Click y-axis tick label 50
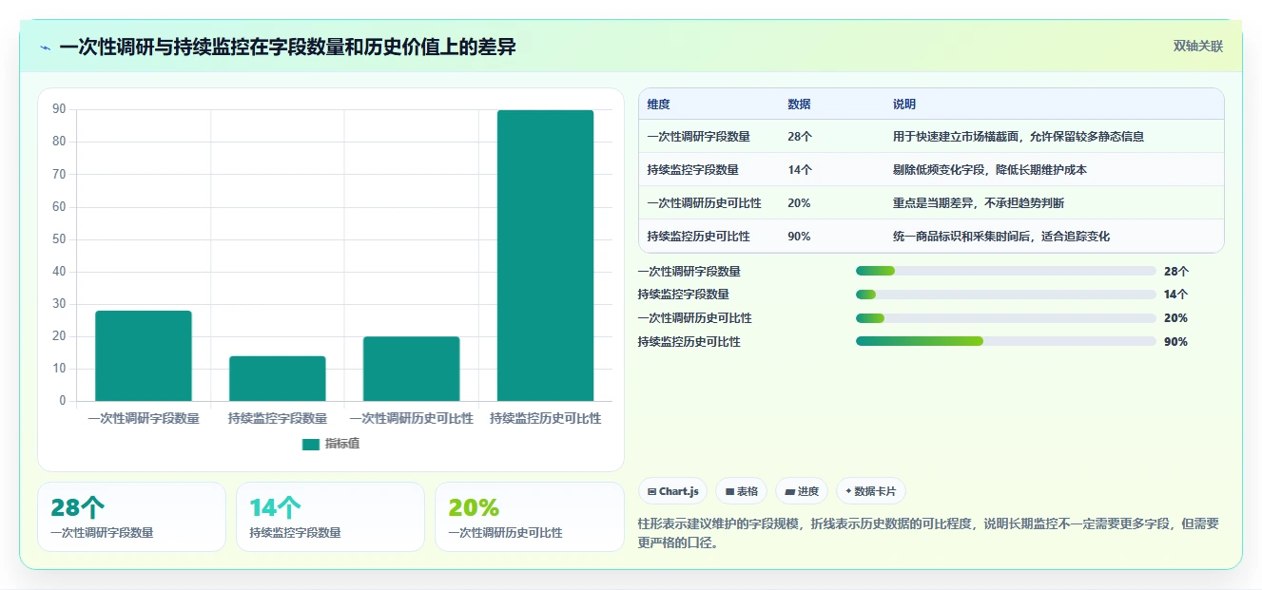Viewport: 1262px width, 590px height. click(x=59, y=239)
